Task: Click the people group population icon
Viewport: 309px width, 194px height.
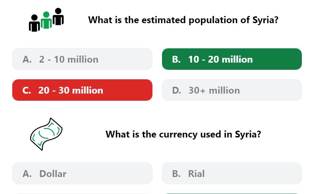Action: [x=46, y=20]
